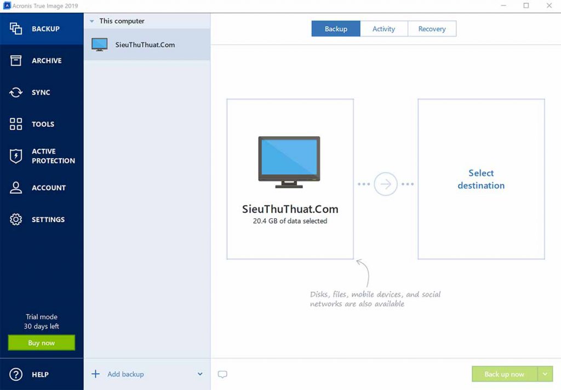Select the ACTIVE PROTECTION sidebar label

tap(53, 156)
